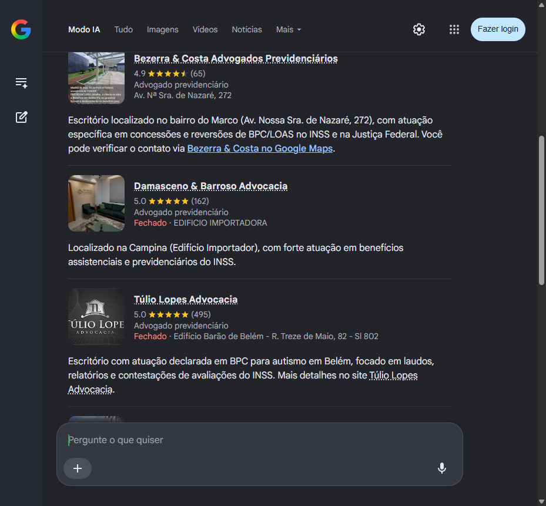Viewport: 546px width, 506px height.
Task: Click EDIFICIO IMPORTADORA address text
Action: pos(220,223)
